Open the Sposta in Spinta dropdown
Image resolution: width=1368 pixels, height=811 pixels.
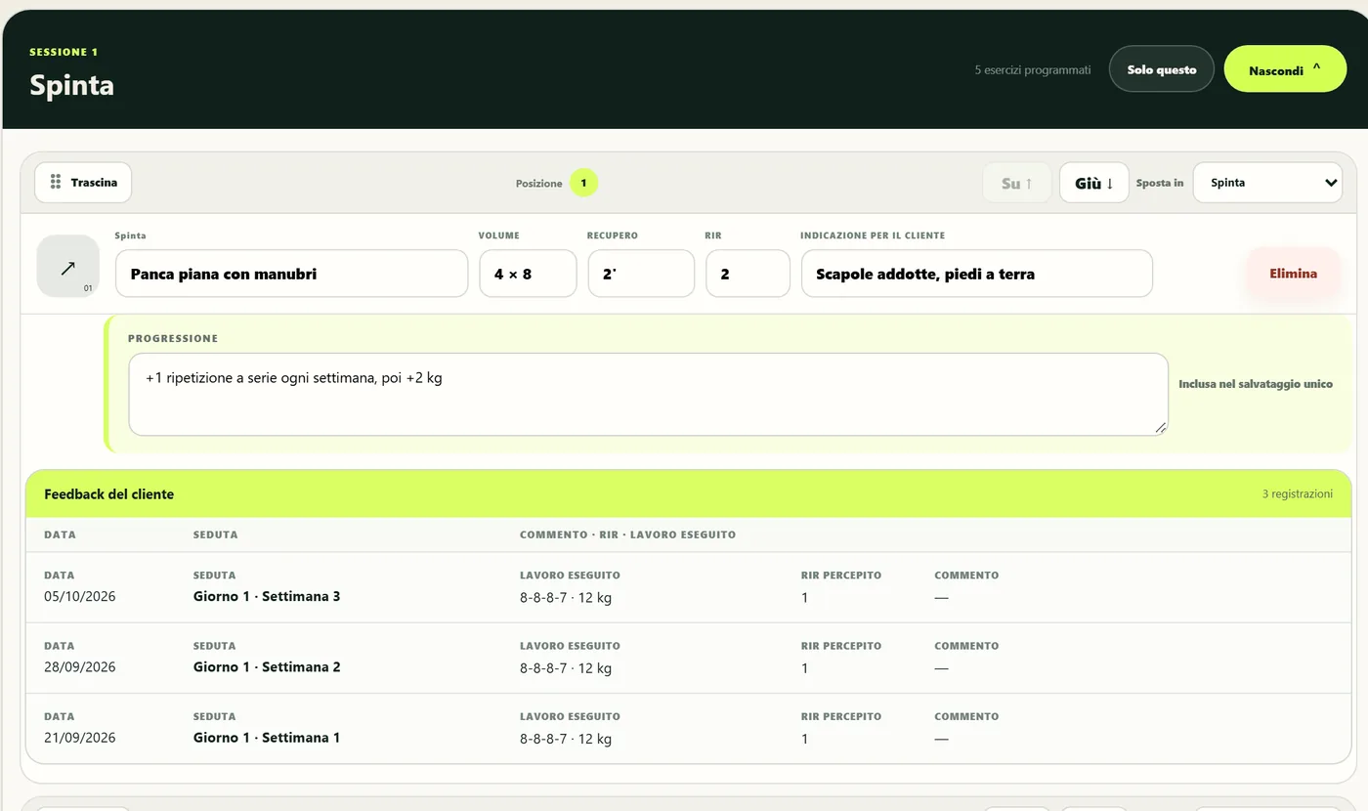(x=1268, y=183)
